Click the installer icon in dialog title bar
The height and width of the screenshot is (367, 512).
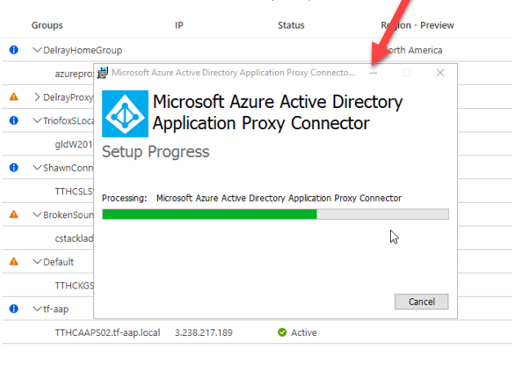(102, 73)
